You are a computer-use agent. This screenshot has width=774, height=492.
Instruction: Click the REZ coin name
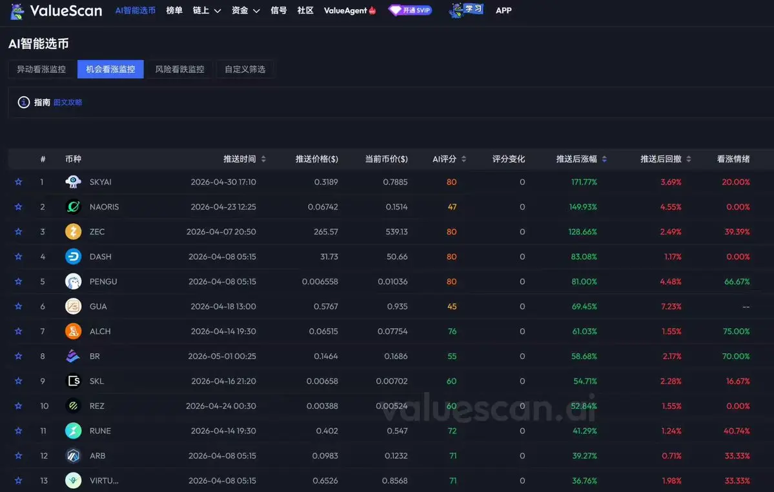pyautogui.click(x=97, y=406)
